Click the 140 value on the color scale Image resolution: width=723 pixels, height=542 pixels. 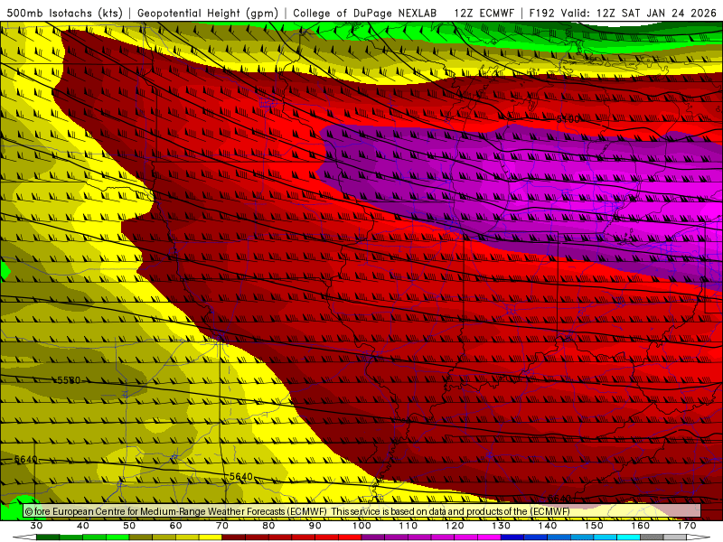point(548,526)
